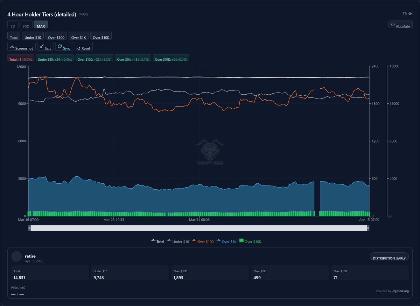Image resolution: width=420 pixels, height=306 pixels.
Task: Hide the Under $10 legend series
Action: (x=178, y=242)
